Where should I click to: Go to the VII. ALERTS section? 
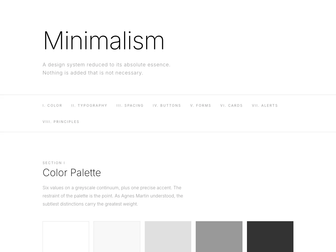pyautogui.click(x=265, y=105)
